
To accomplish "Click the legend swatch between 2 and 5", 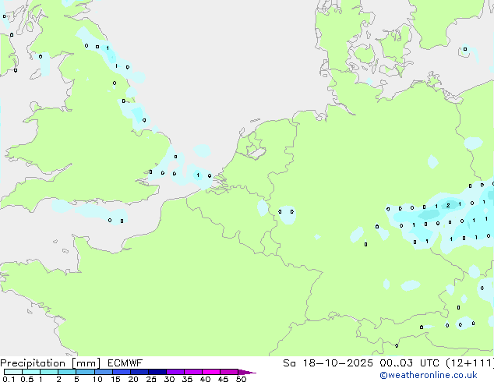I will tap(67, 372).
